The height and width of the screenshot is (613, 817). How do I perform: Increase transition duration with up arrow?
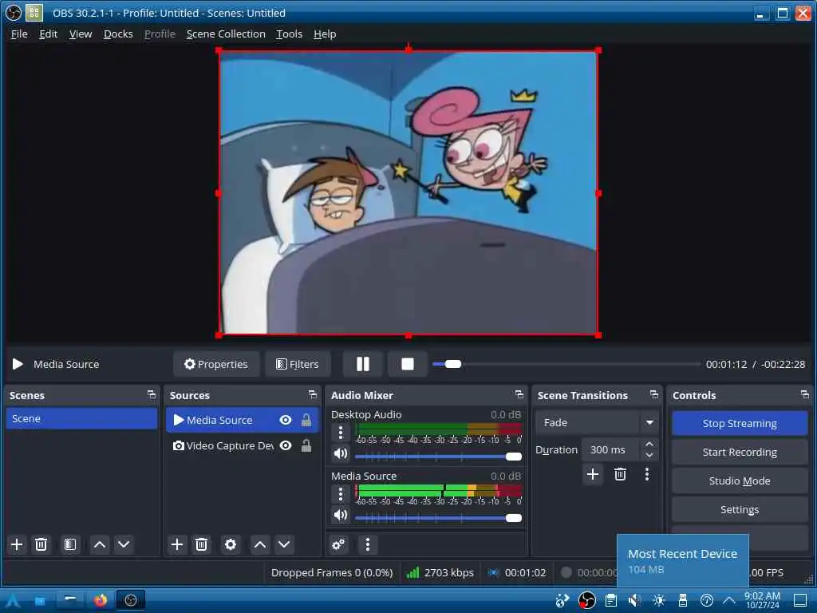point(649,444)
